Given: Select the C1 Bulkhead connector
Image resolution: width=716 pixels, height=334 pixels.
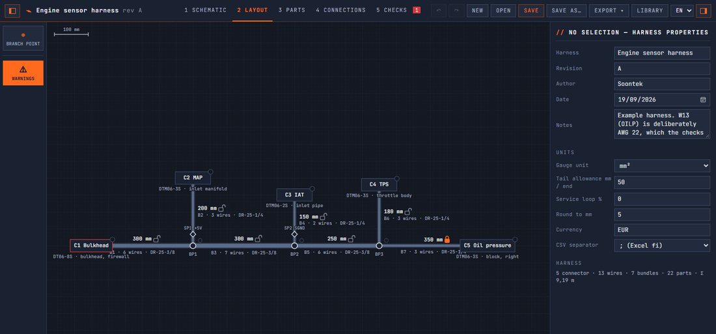Looking at the screenshot, I should (91, 246).
